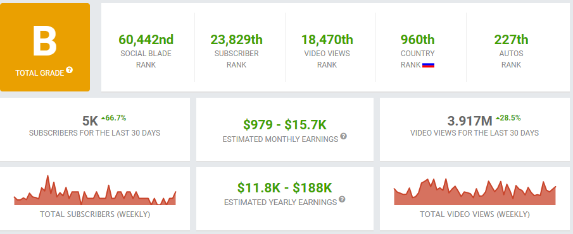Open the Total Subscribers weekly chart
This screenshot has width=573, height=234.
pyautogui.click(x=95, y=190)
